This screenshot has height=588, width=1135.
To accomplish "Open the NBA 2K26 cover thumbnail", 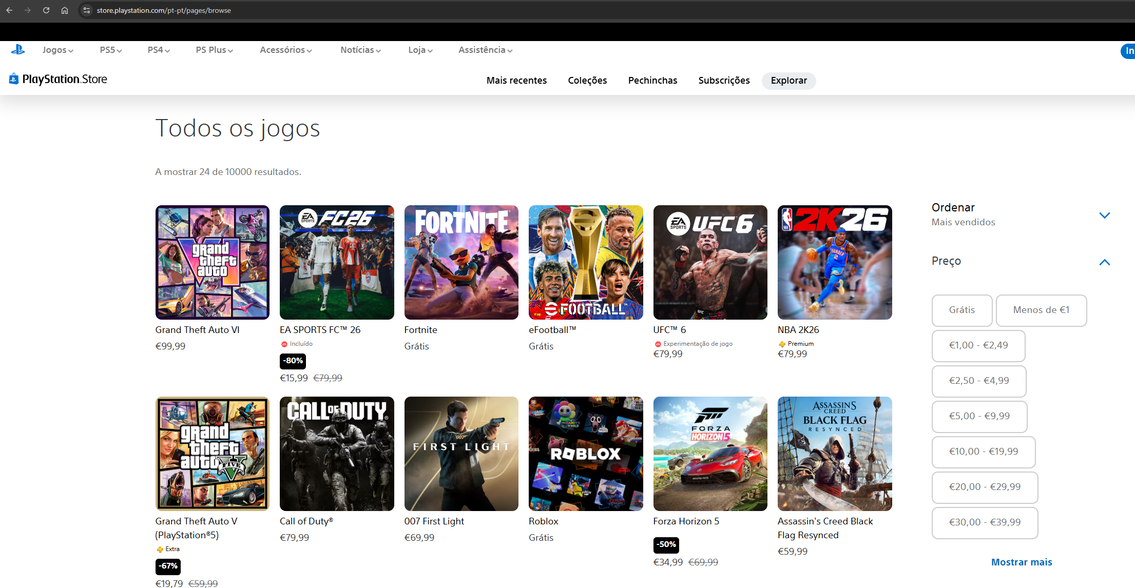I will pos(835,262).
